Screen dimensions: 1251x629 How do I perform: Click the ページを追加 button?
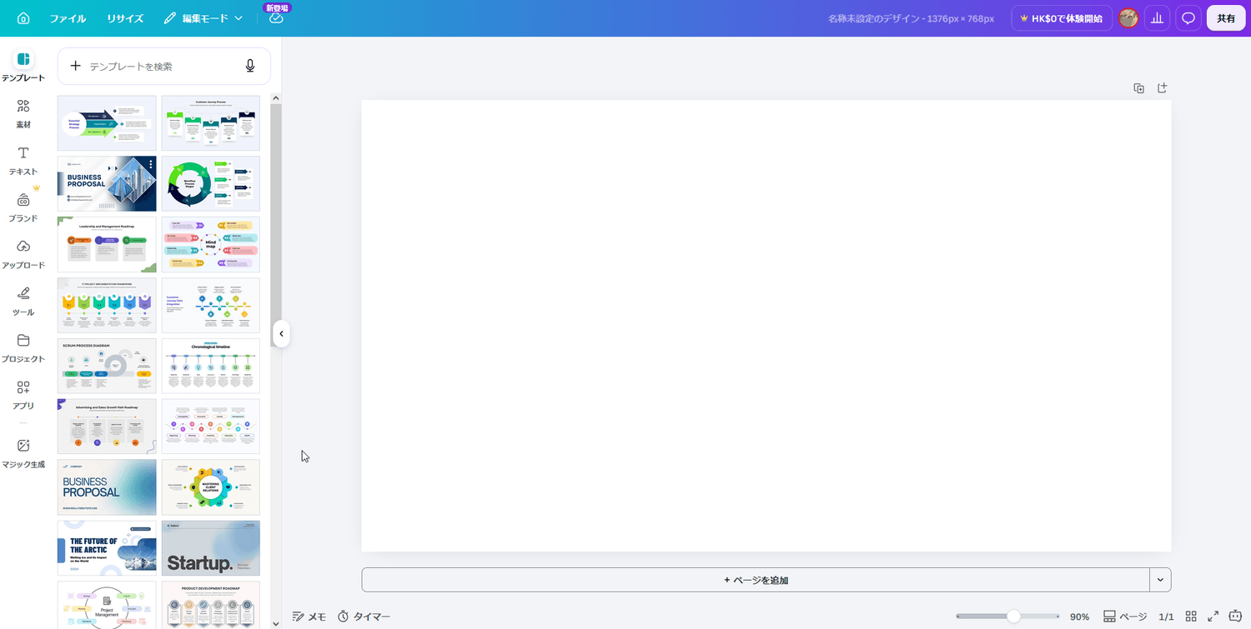pyautogui.click(x=756, y=580)
